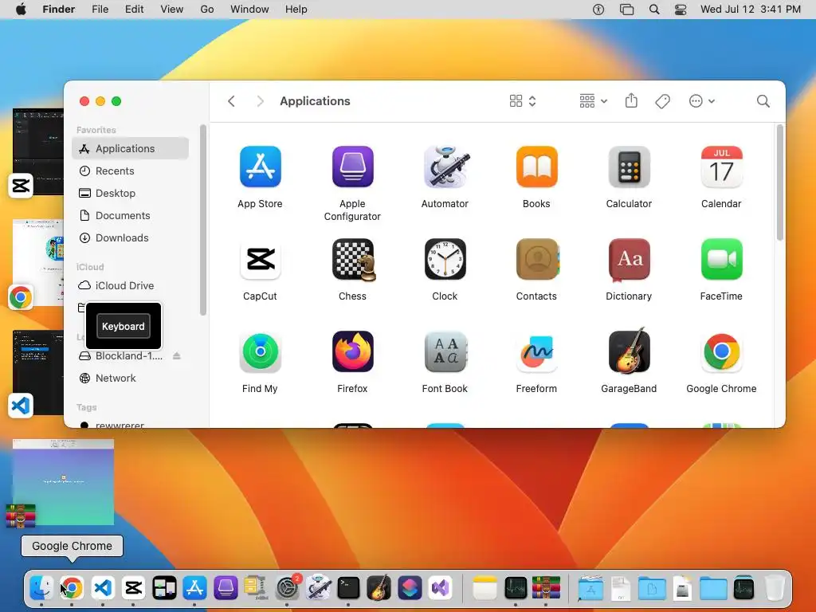Select the Firefox app icon
The width and height of the screenshot is (816, 612).
pos(353,351)
